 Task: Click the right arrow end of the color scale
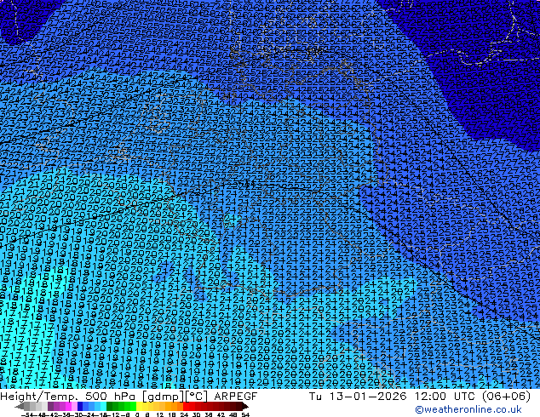(246, 407)
